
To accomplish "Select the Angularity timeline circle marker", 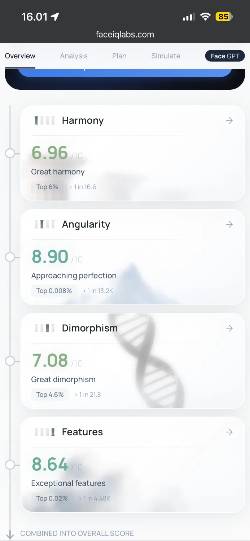I will (x=10, y=257).
